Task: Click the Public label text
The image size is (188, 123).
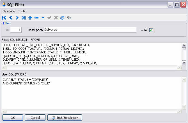Action: (x=144, y=30)
